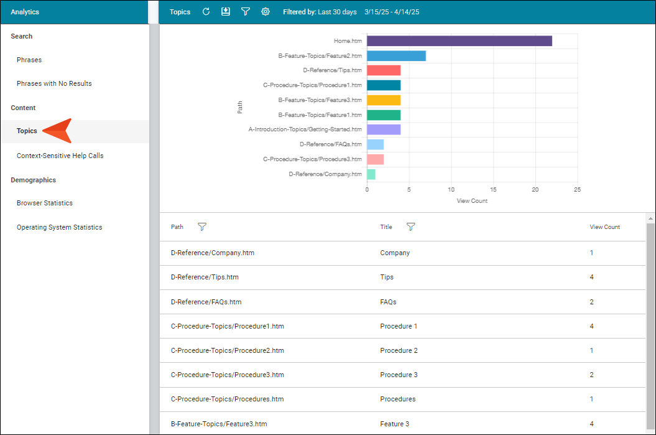Click the View Count column header
This screenshot has width=656, height=435.
604,227
